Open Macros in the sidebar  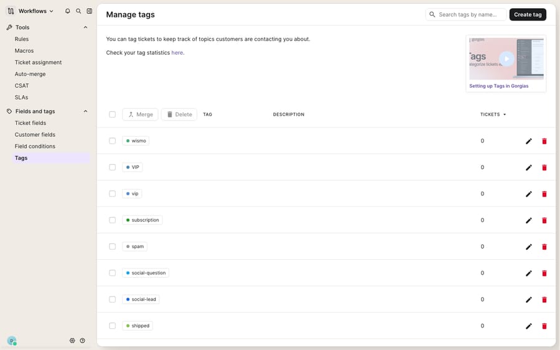coord(24,50)
